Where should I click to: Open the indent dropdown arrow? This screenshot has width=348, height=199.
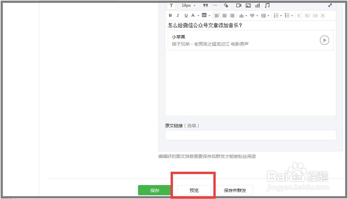(268, 16)
